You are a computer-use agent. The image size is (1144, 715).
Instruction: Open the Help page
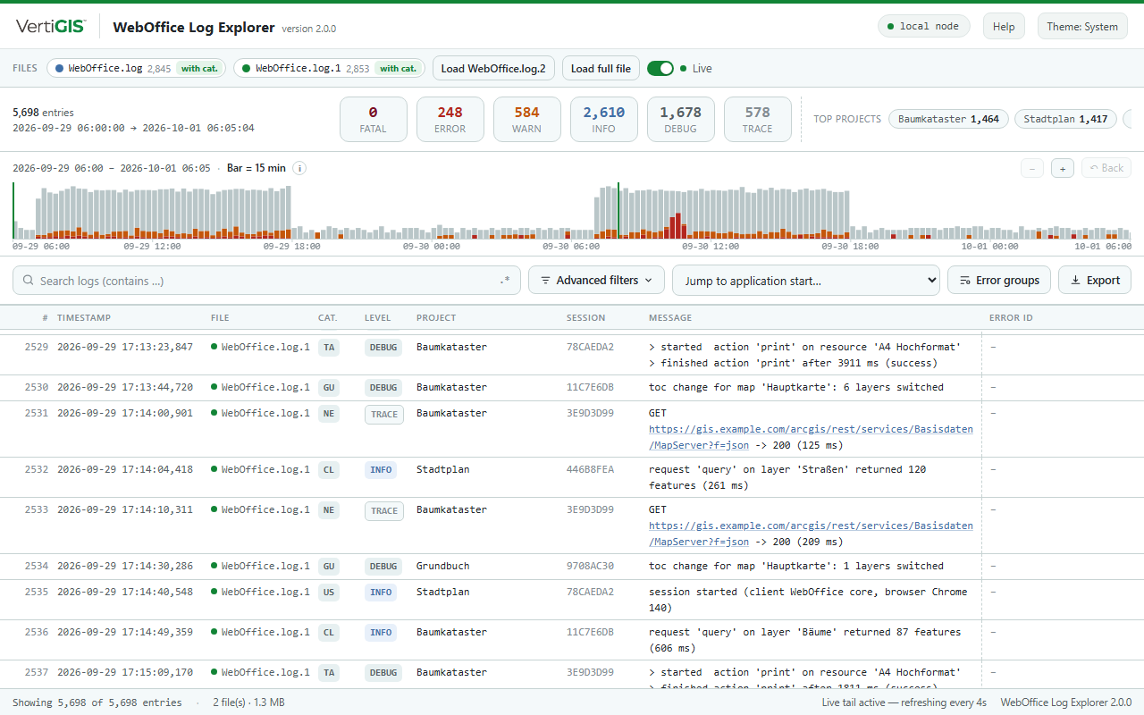tap(1004, 27)
